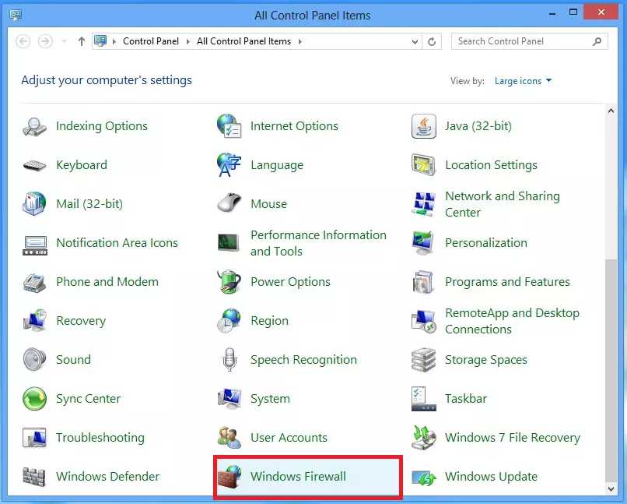Open the Internet Options globe icon
Viewport: 627px width, 504px height.
click(x=229, y=126)
